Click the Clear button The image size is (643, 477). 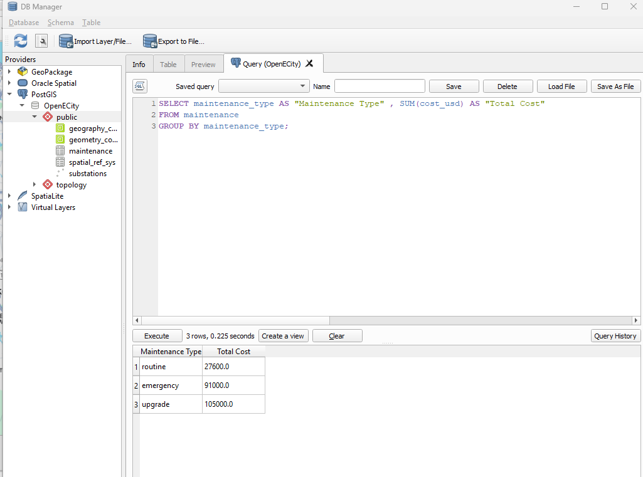click(337, 336)
